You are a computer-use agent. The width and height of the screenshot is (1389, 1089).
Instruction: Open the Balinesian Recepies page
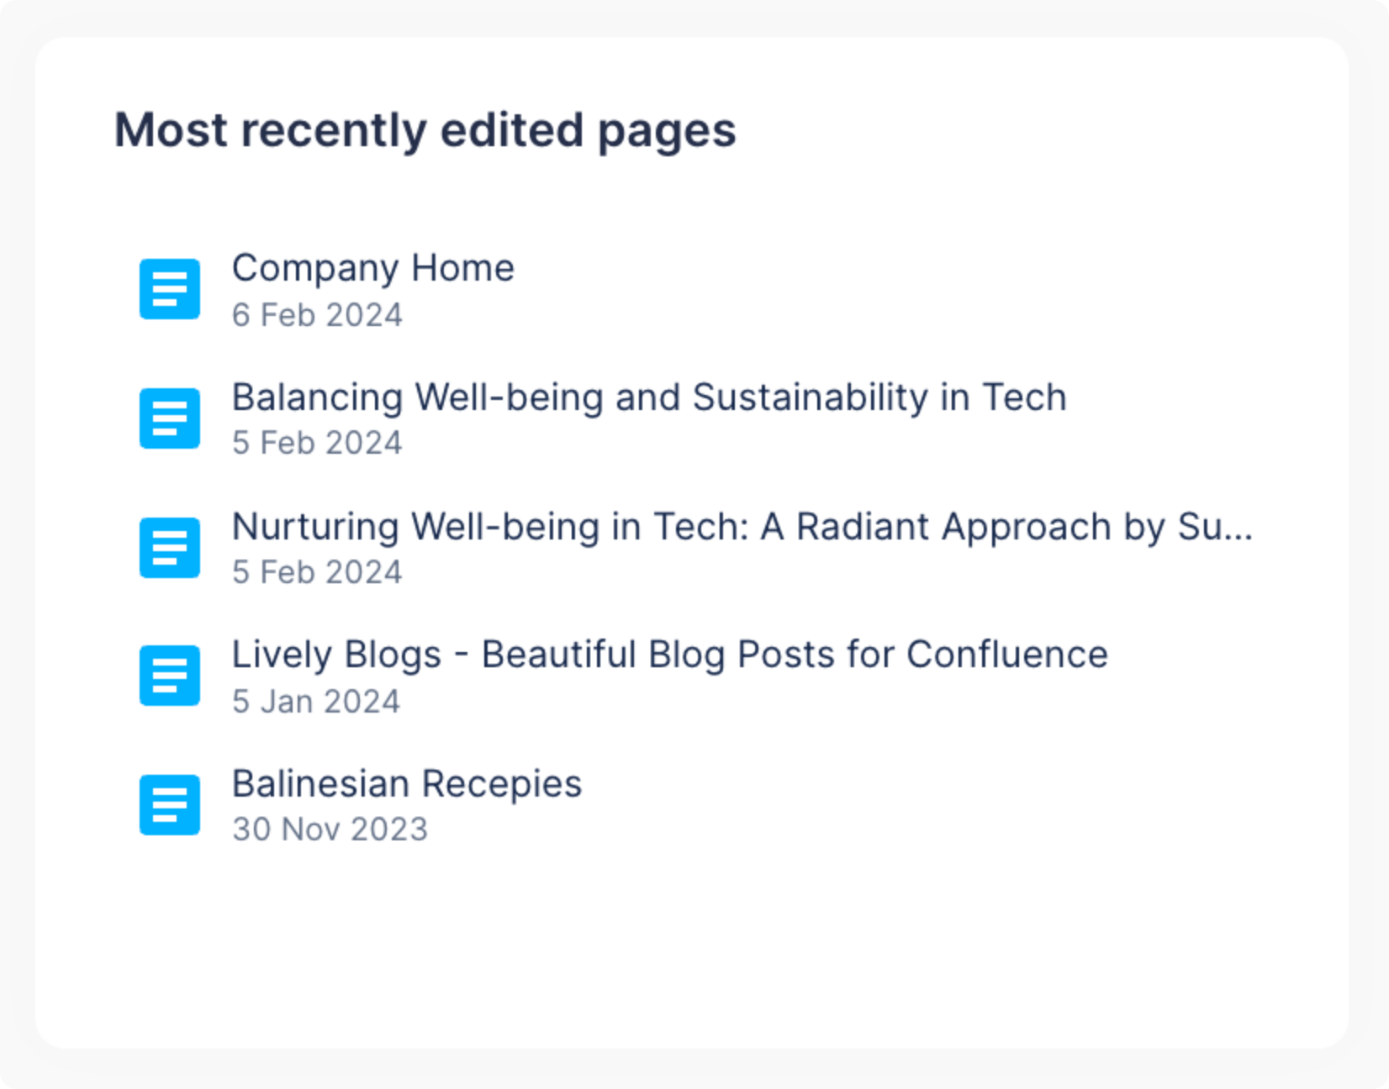coord(405,784)
